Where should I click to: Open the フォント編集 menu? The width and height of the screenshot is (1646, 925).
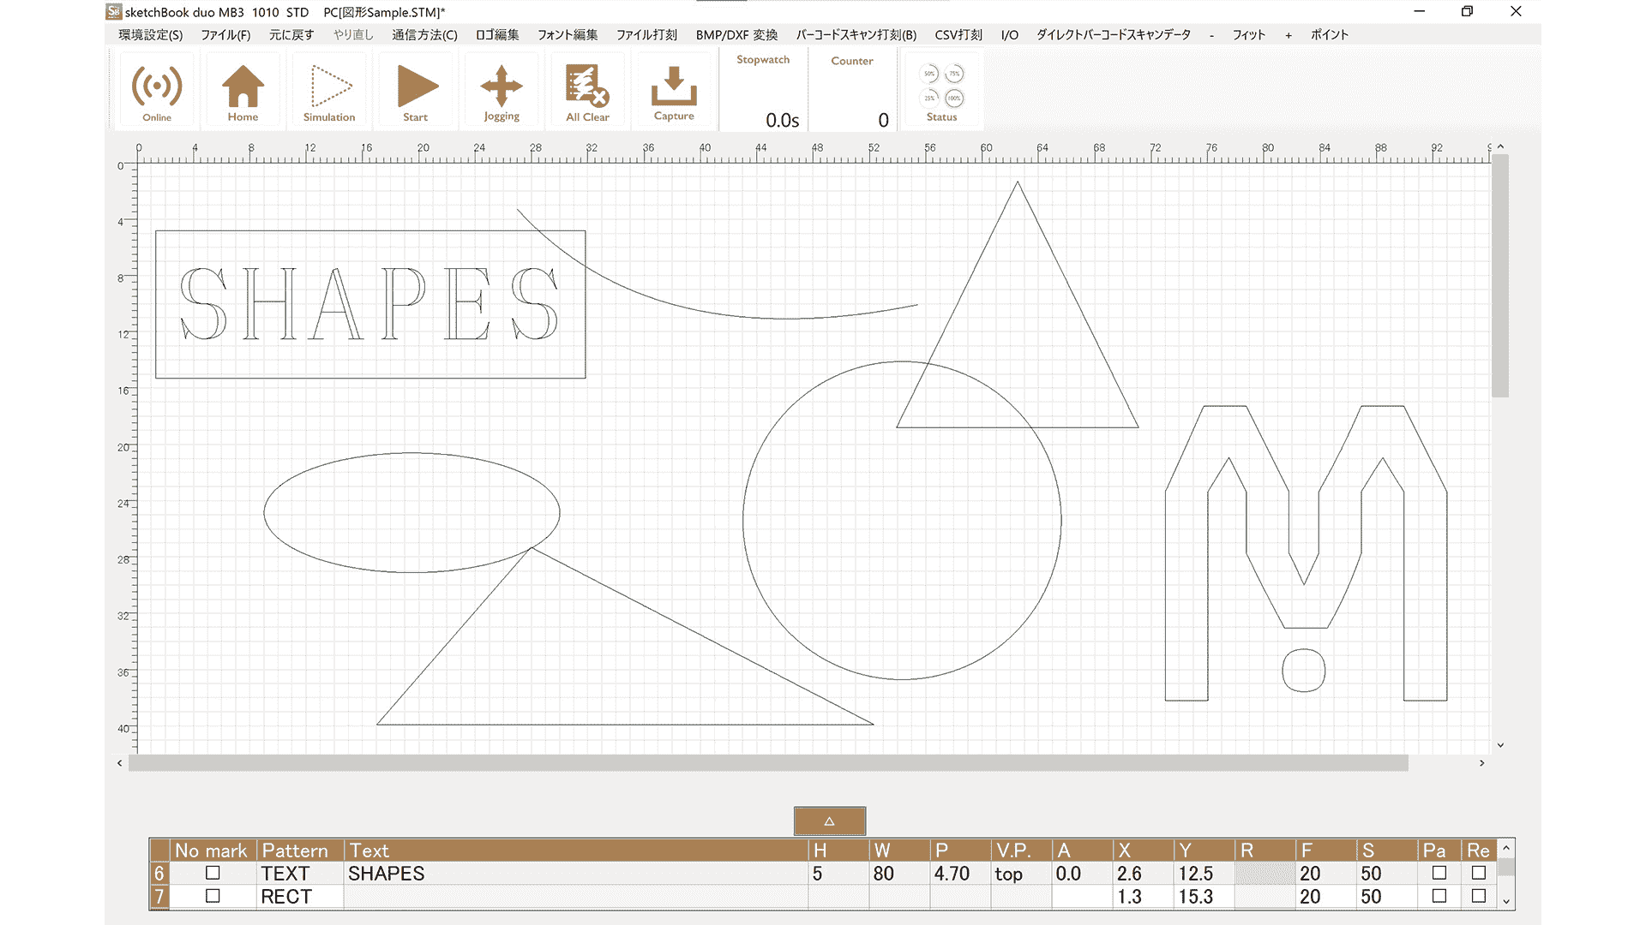568,35
